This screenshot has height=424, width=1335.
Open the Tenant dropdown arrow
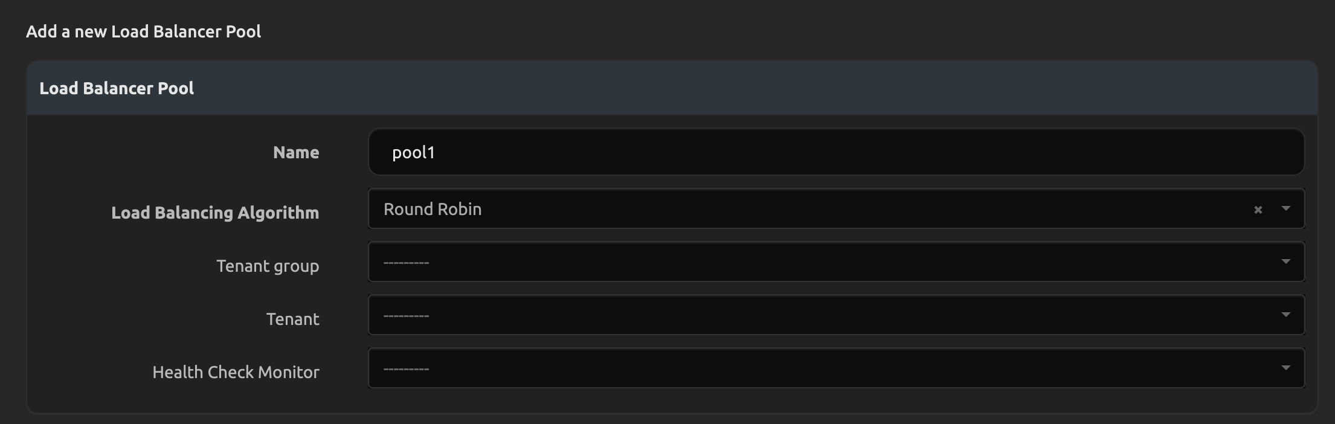click(x=1285, y=315)
